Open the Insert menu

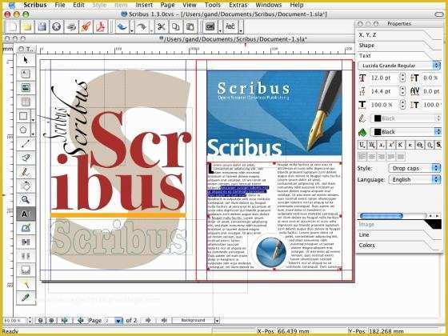(x=144, y=5)
